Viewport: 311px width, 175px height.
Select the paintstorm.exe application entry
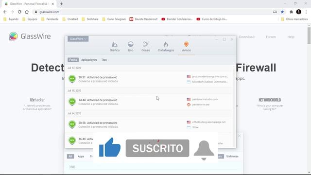click(201, 105)
